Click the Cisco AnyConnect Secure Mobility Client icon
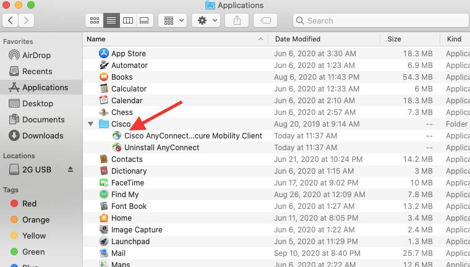 point(117,136)
